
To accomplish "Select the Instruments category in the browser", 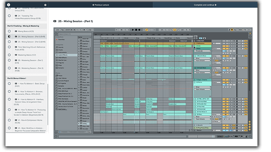I will pos(61,52).
